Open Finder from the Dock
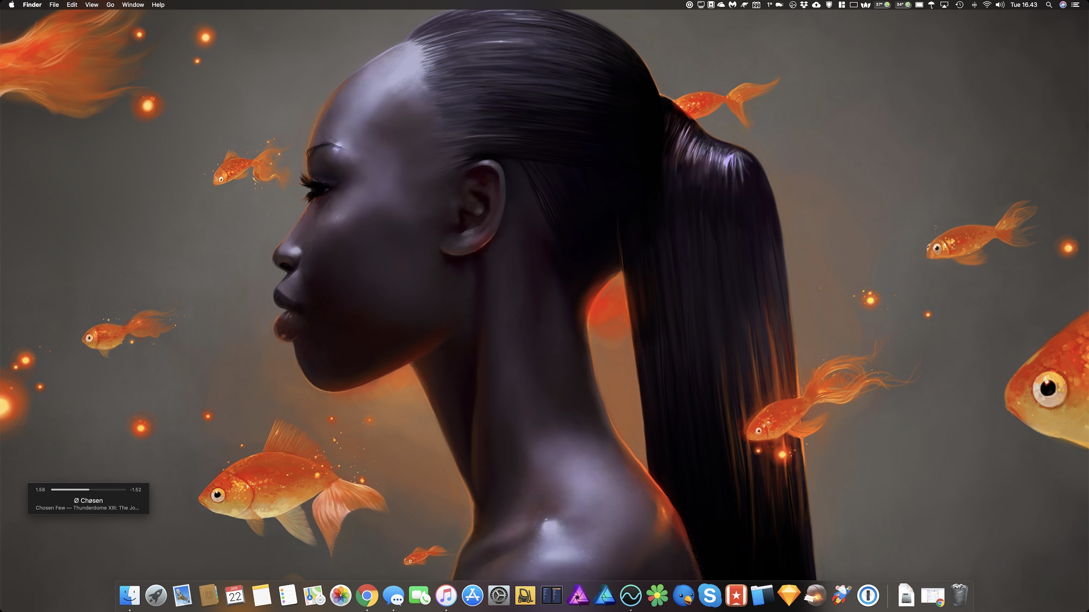 pyautogui.click(x=130, y=595)
